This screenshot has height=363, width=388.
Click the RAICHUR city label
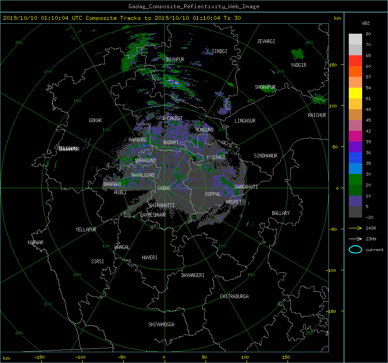click(317, 115)
